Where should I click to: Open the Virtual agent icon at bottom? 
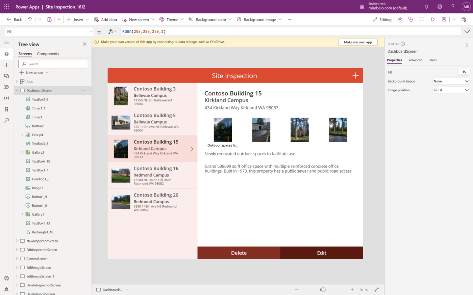[6, 289]
